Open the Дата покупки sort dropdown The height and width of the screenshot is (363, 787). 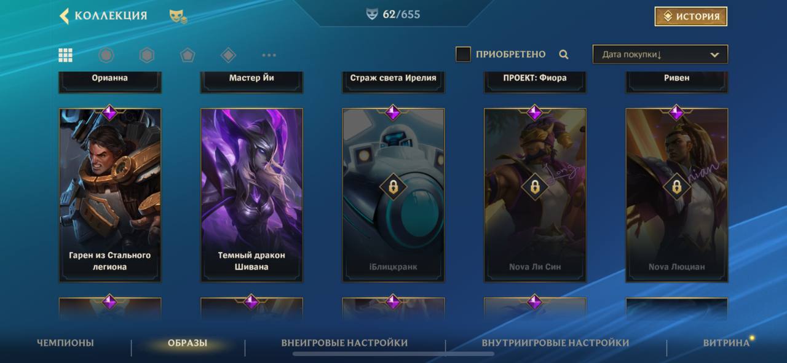coord(660,55)
